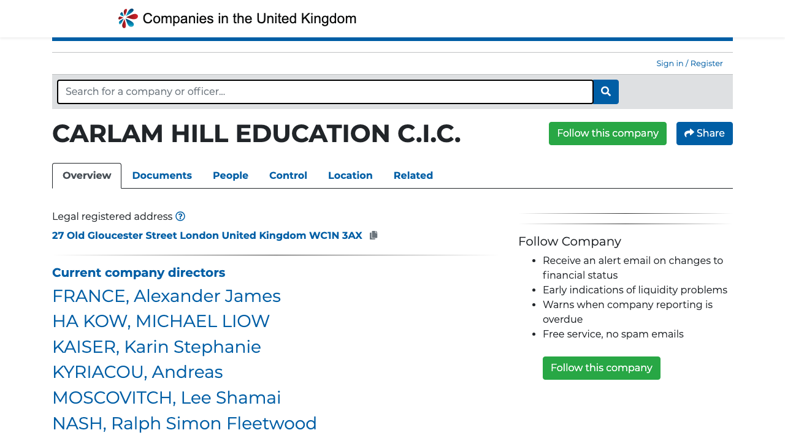Open director KAISER, Karin Stephanie
The image size is (785, 441).
point(156,347)
